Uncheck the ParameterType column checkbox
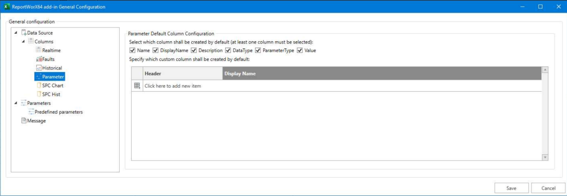The width and height of the screenshot is (567, 196). [x=258, y=50]
